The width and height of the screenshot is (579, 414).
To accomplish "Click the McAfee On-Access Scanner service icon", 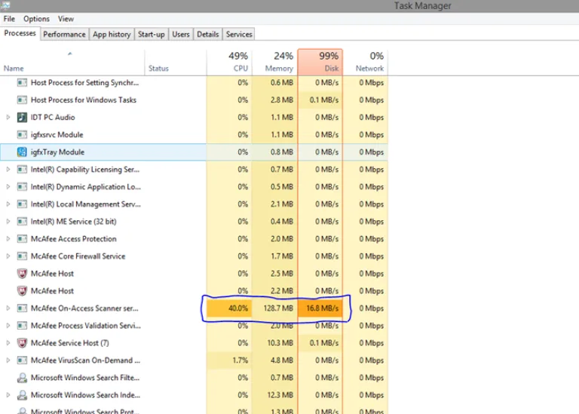I will click(x=22, y=308).
